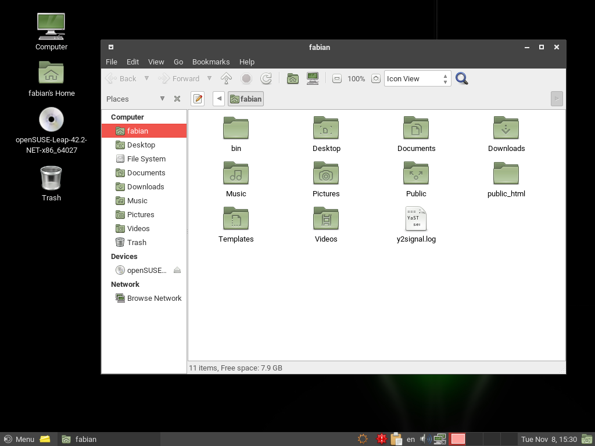
Task: Select File System in the sidebar
Action: tap(146, 159)
